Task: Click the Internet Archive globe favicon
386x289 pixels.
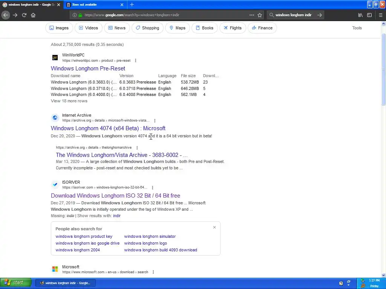Action: [x=55, y=118]
